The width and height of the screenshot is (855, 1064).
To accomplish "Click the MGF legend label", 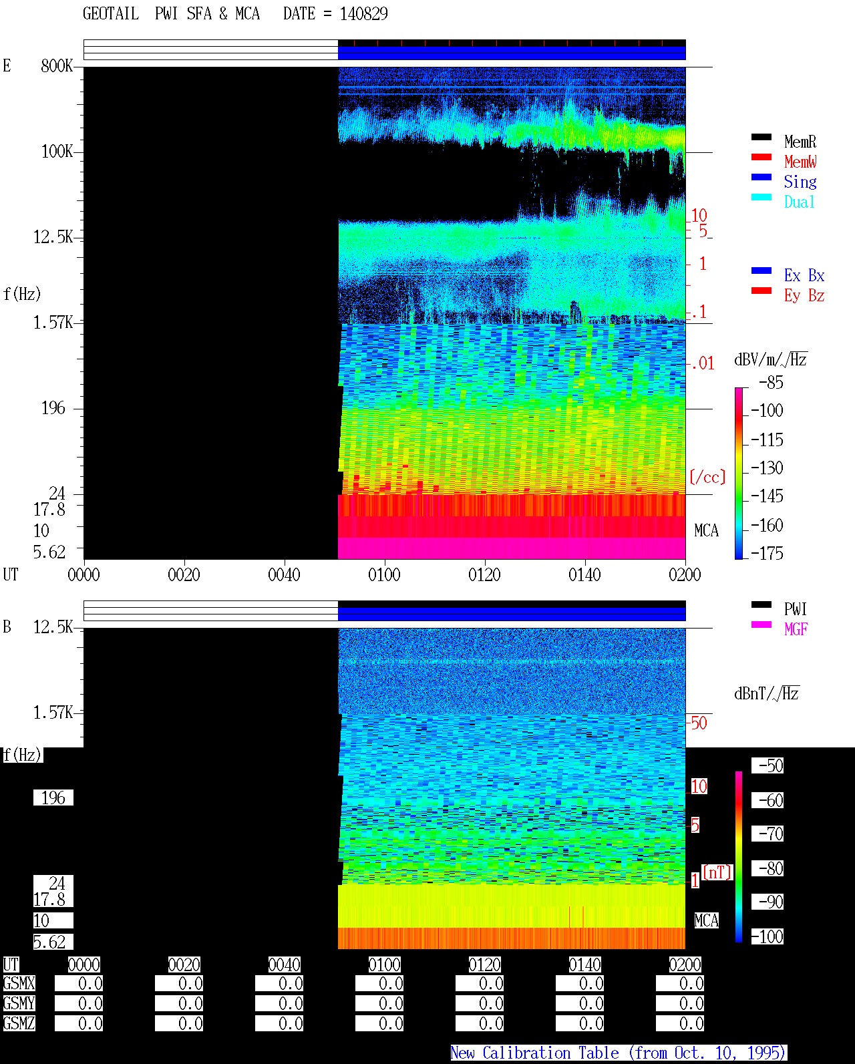I will 796,629.
